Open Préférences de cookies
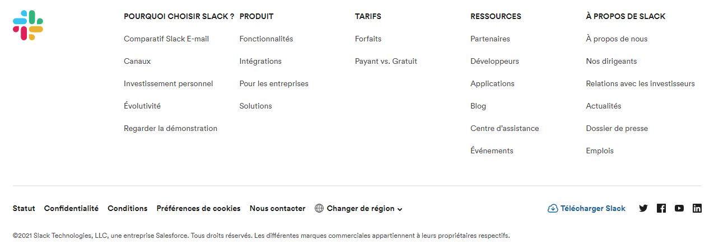 pyautogui.click(x=198, y=208)
